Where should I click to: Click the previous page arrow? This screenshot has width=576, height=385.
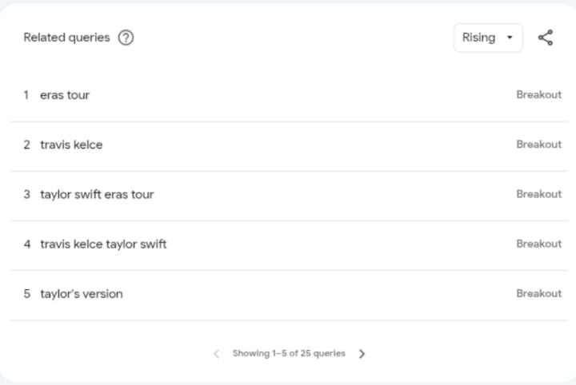(216, 353)
